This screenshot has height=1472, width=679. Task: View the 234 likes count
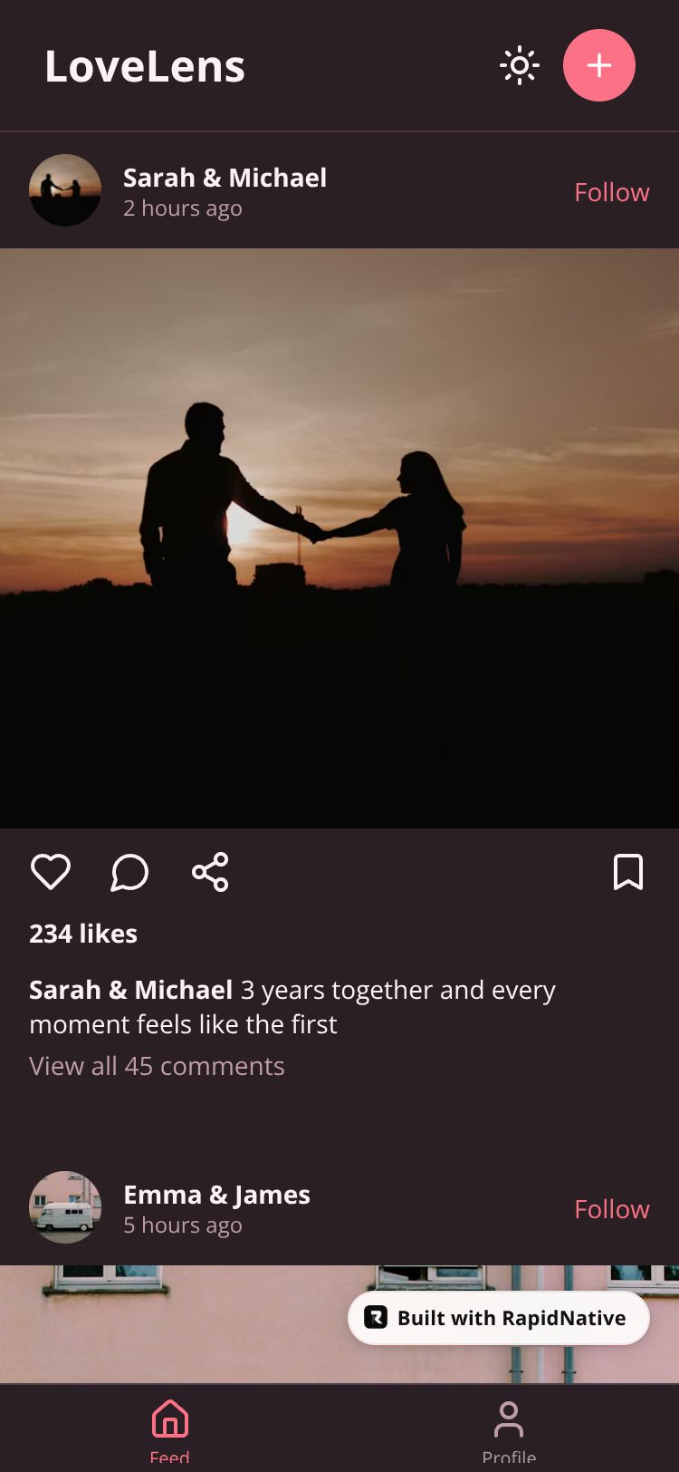(83, 934)
